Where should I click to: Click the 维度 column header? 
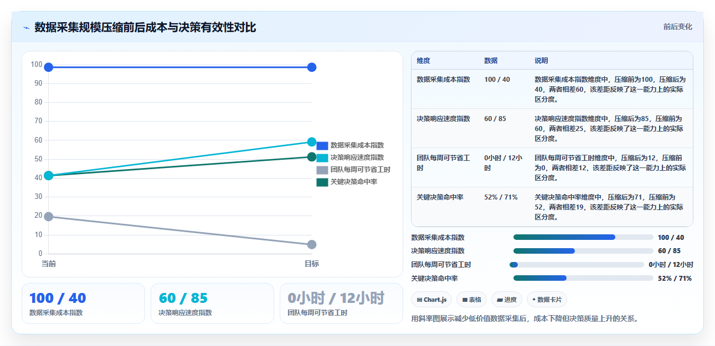pyautogui.click(x=424, y=61)
